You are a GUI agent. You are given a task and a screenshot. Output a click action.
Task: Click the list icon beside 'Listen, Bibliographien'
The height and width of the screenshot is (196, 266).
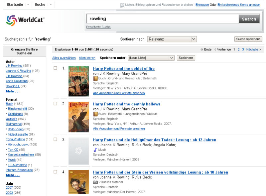pyautogui.click(x=122, y=5)
